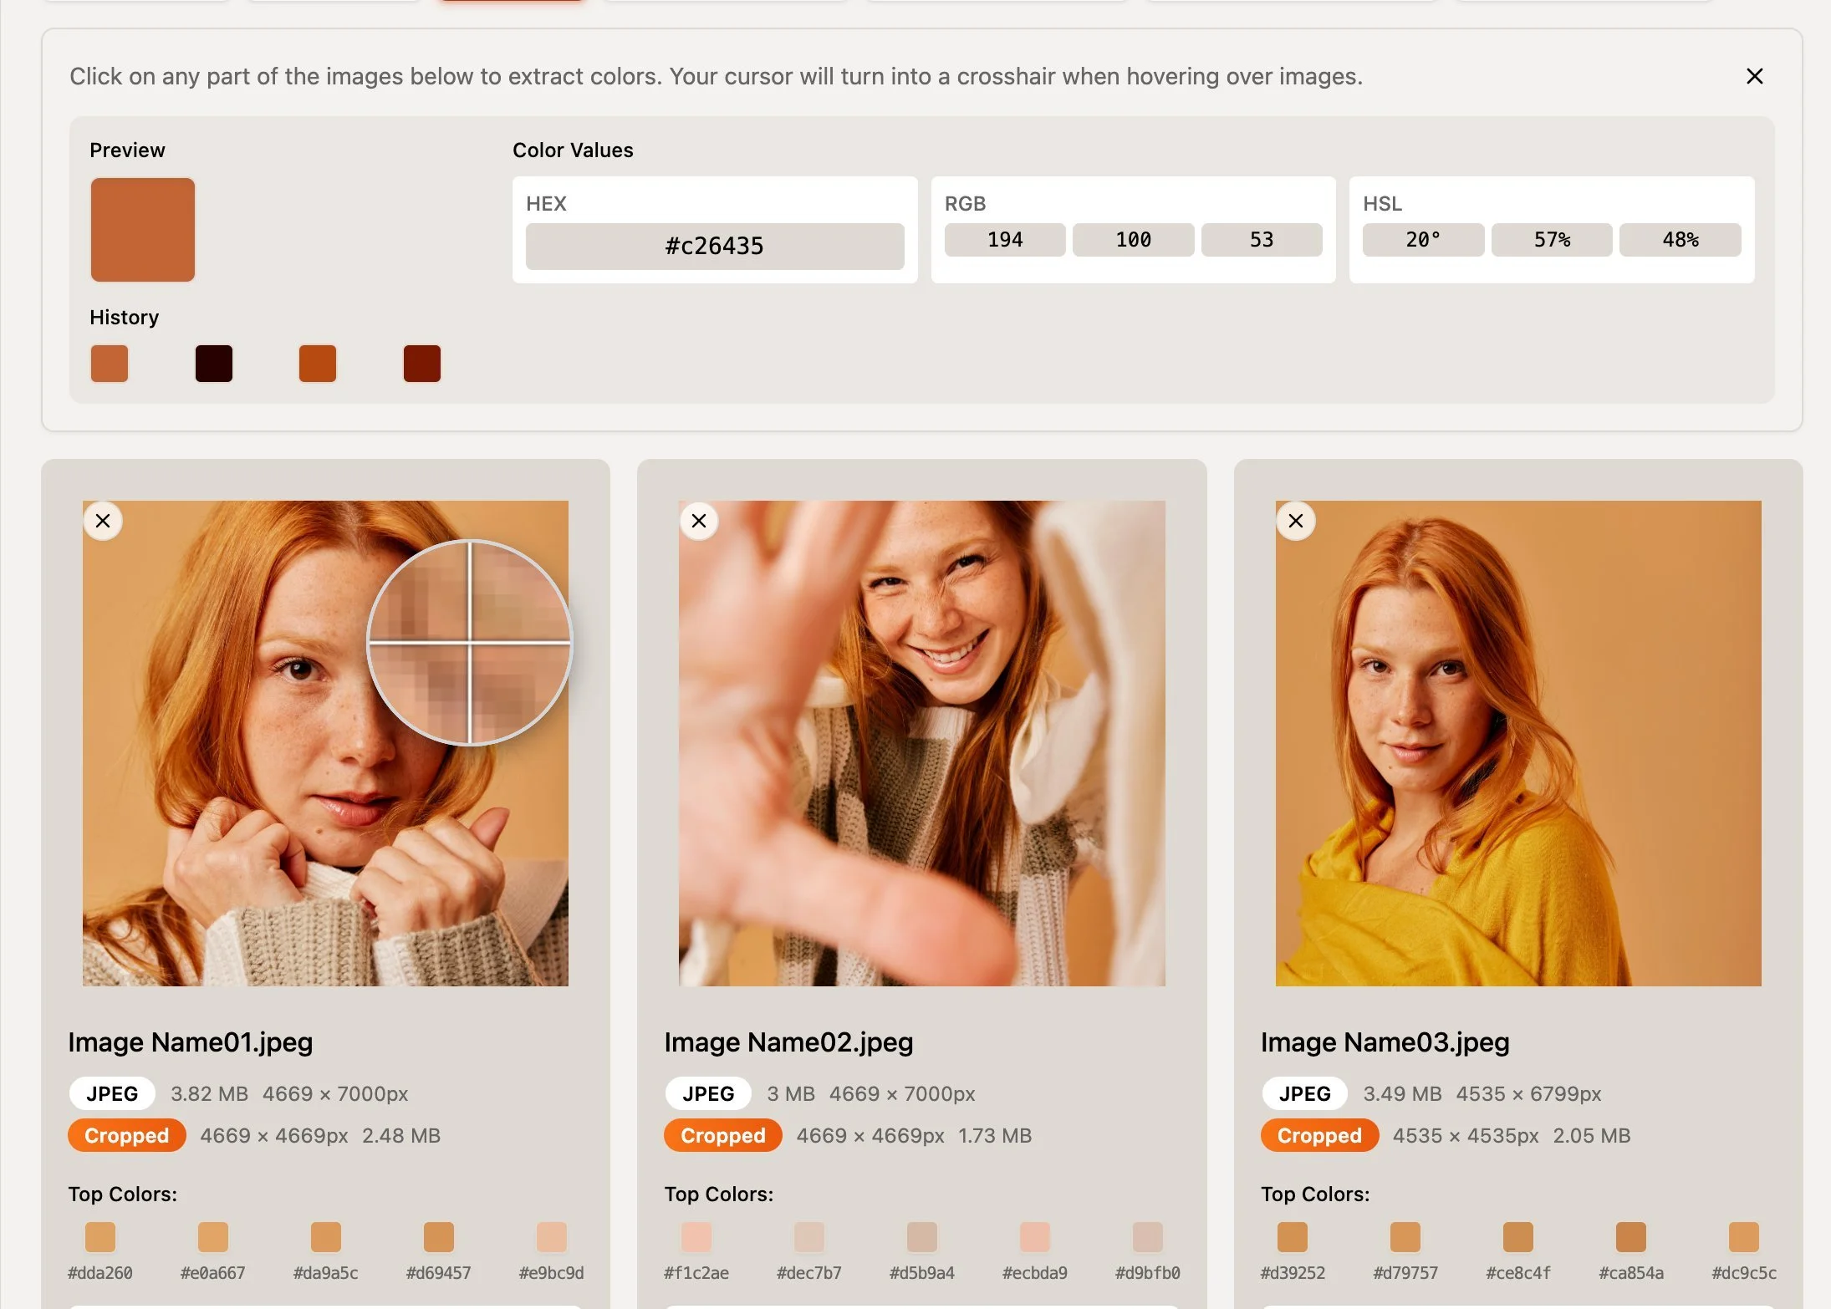
Task: Pick the dark red-brown history swatch
Action: coord(421,364)
